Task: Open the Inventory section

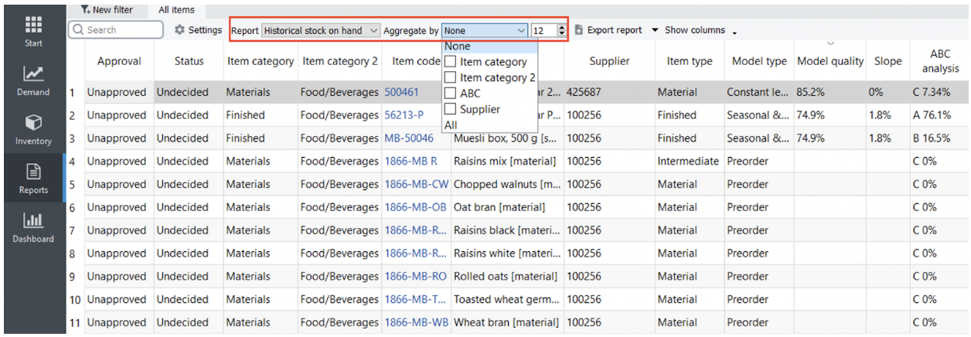Action: click(33, 129)
